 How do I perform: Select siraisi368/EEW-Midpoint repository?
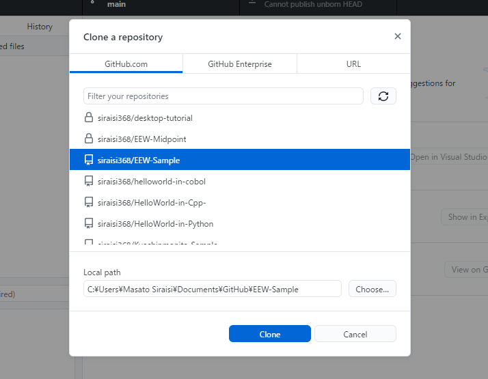pos(240,139)
